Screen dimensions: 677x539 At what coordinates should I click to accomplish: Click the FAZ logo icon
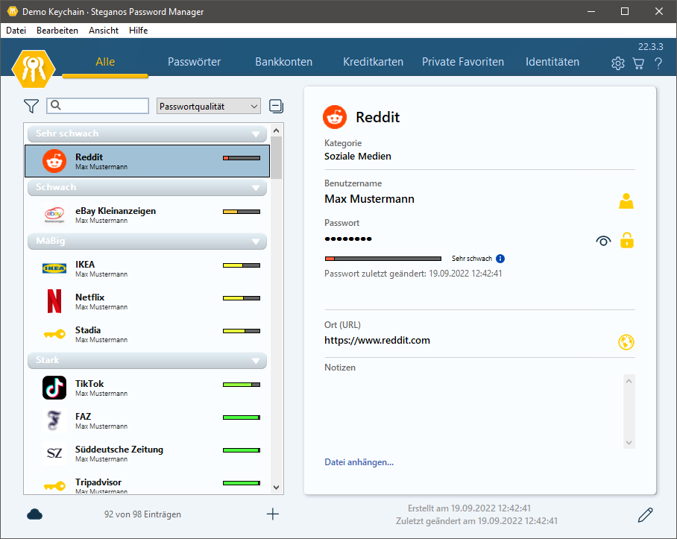click(54, 420)
